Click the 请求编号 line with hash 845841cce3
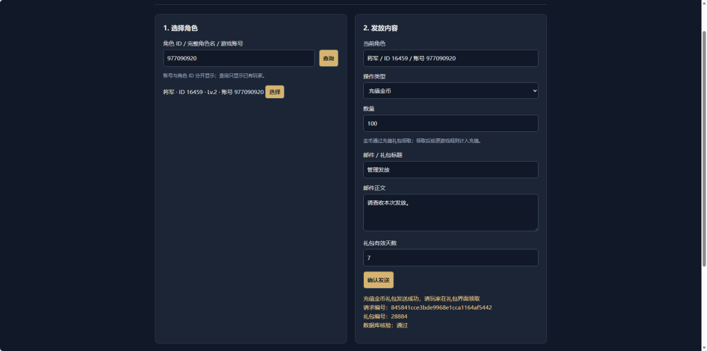This screenshot has width=707, height=351. (x=427, y=307)
